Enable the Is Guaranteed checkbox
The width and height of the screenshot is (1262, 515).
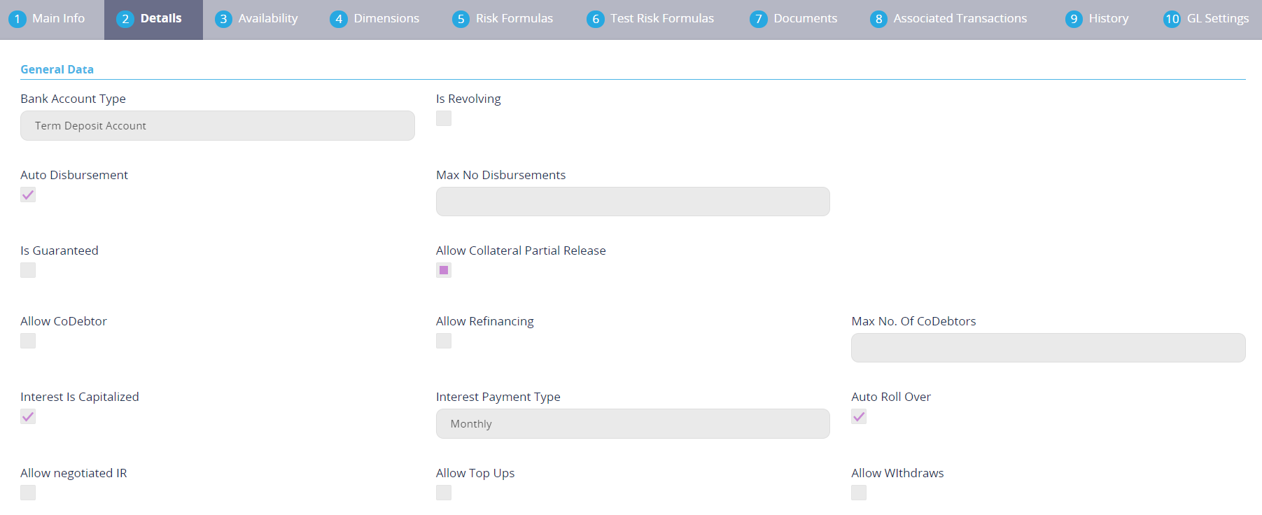coord(28,270)
